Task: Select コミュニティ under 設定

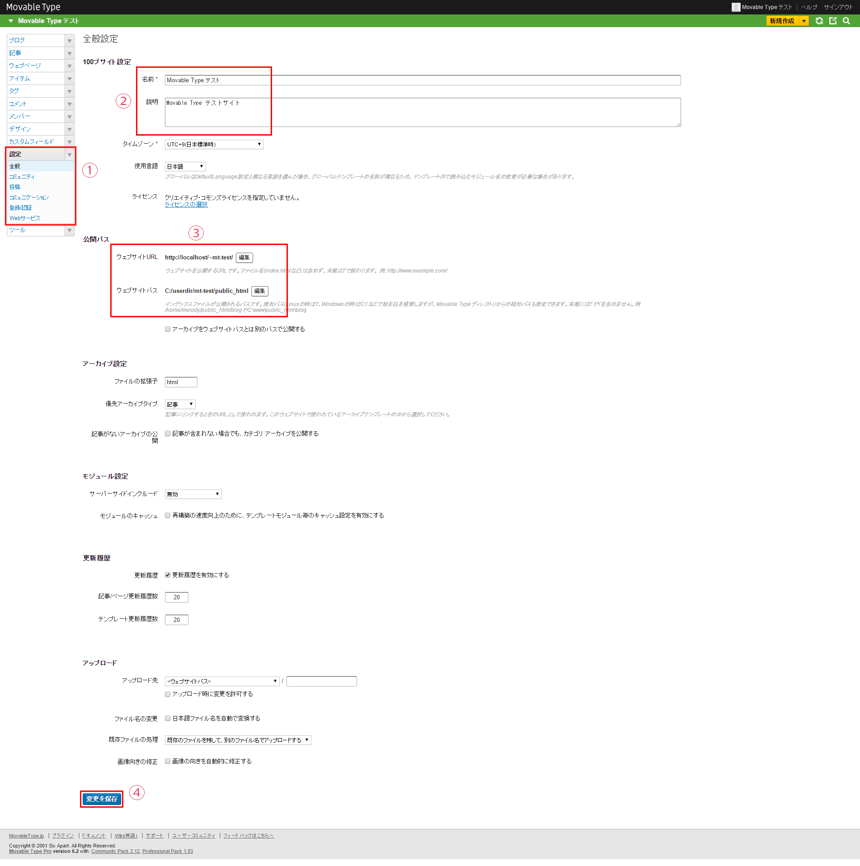Action: click(40, 177)
